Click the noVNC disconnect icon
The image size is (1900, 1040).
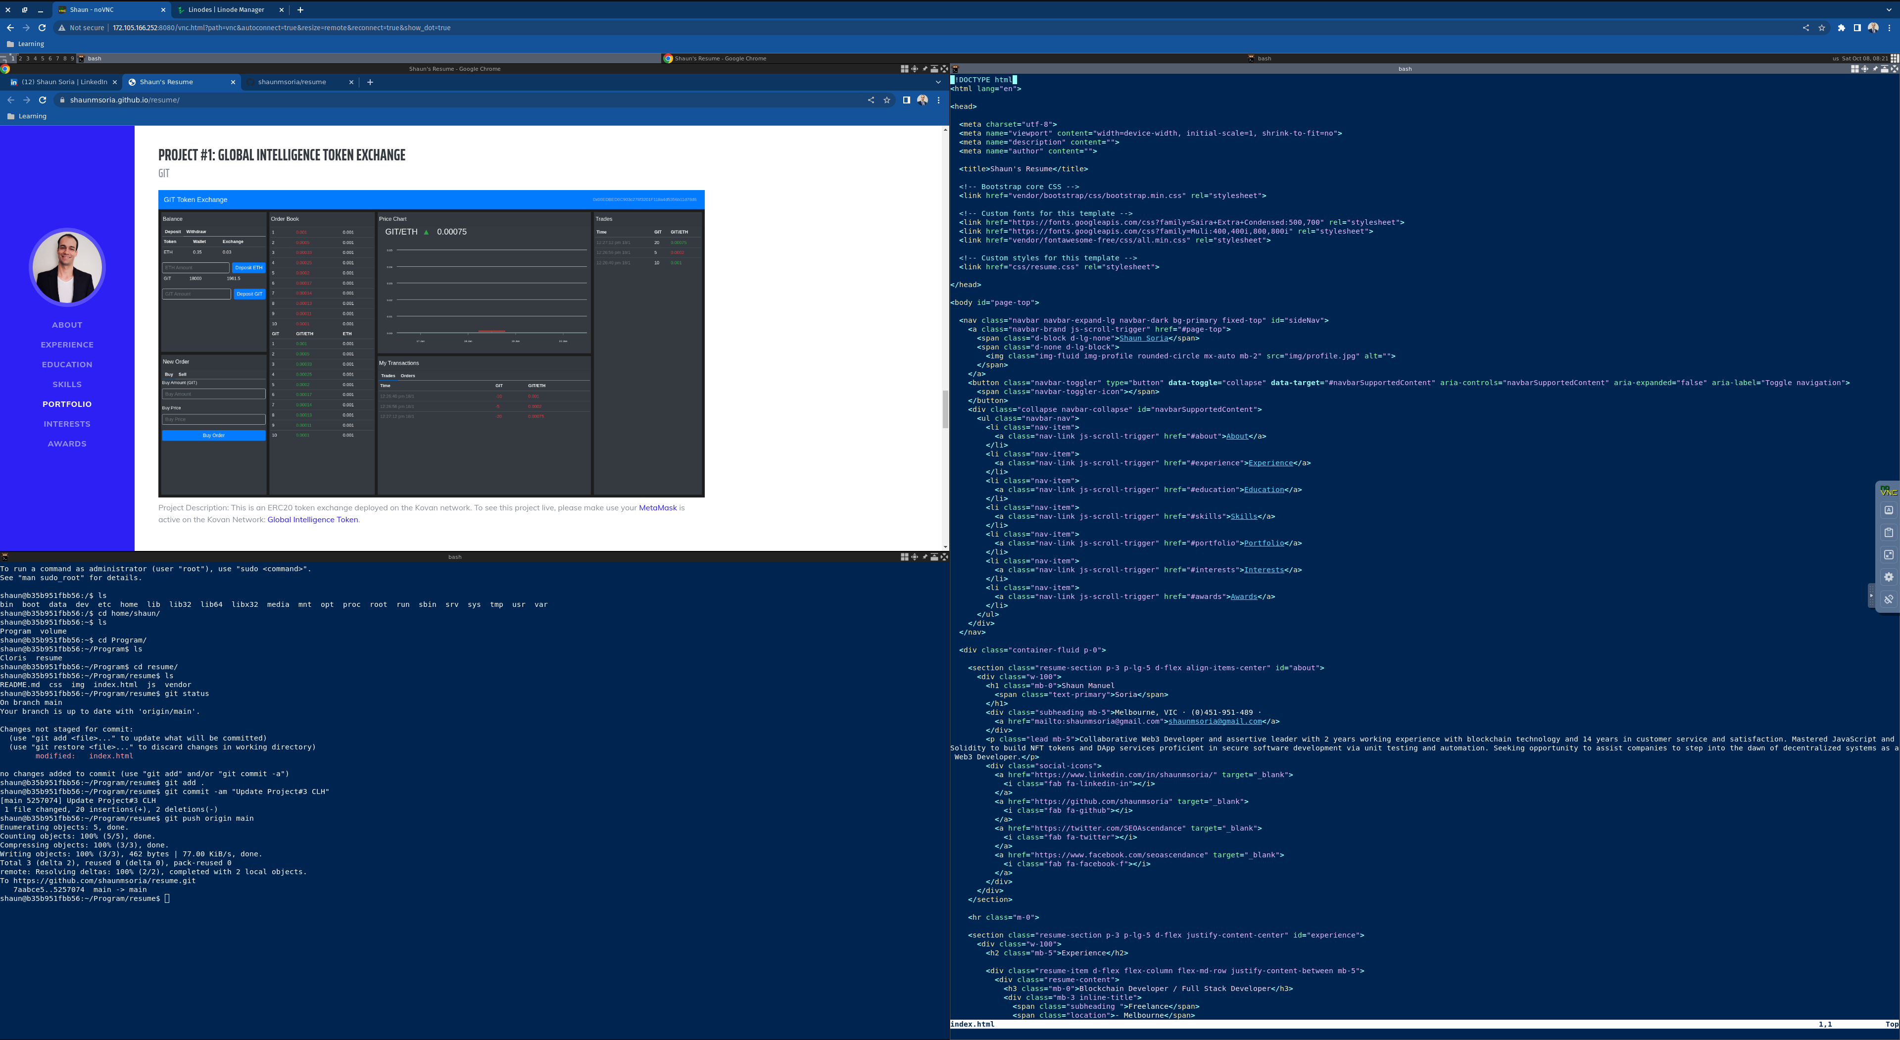coord(1888,599)
